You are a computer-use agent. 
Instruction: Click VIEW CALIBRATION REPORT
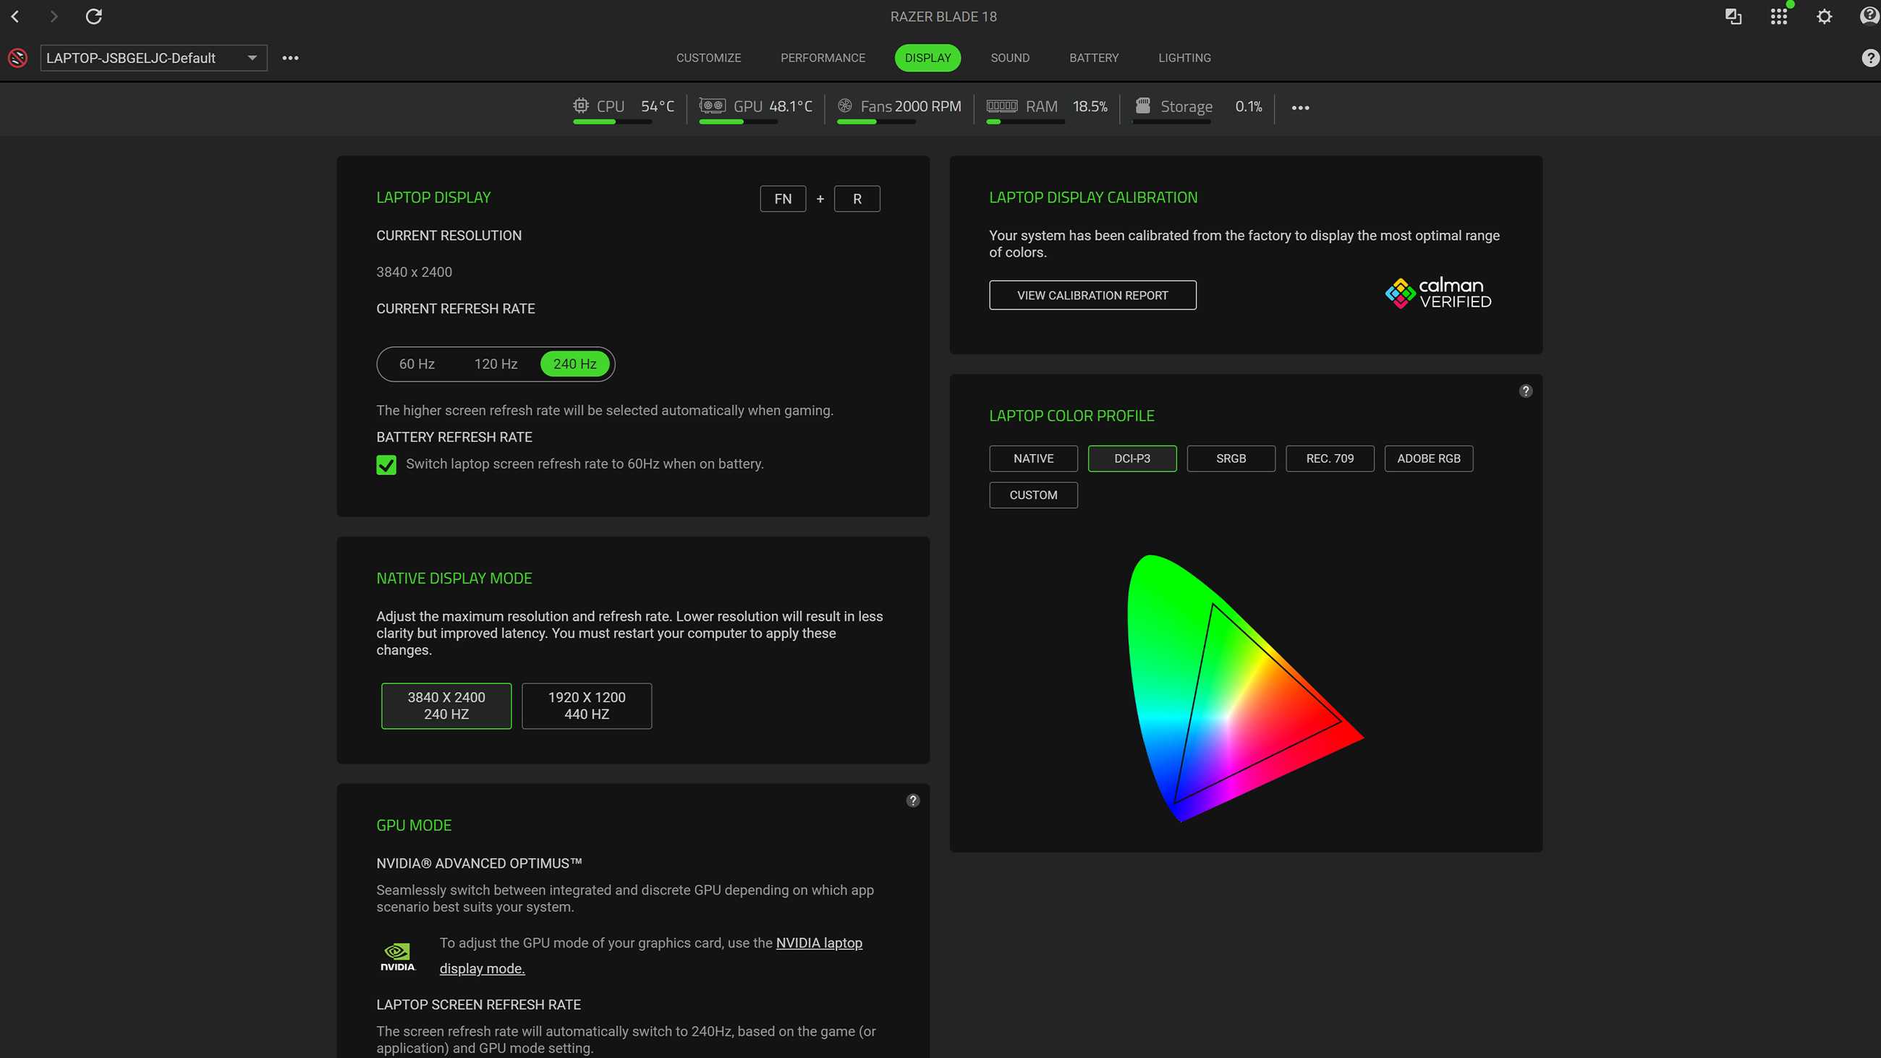(x=1092, y=295)
